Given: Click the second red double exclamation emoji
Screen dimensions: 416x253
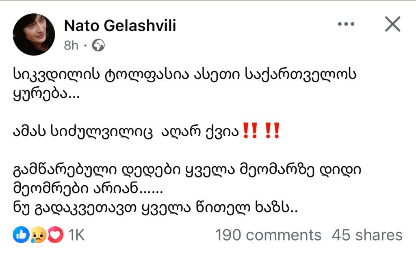Looking at the screenshot, I should pyautogui.click(x=271, y=131).
